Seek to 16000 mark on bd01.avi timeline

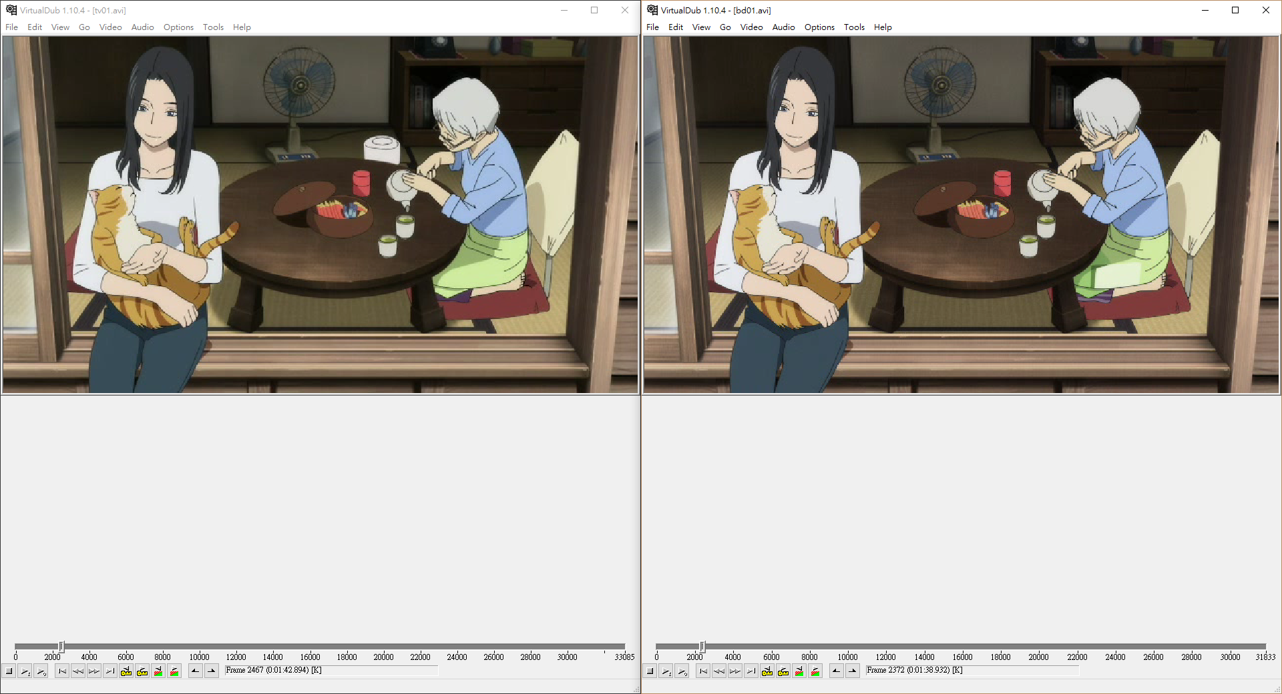[x=962, y=657]
